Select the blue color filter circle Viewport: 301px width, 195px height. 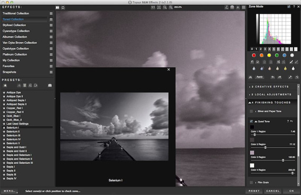tap(284, 55)
